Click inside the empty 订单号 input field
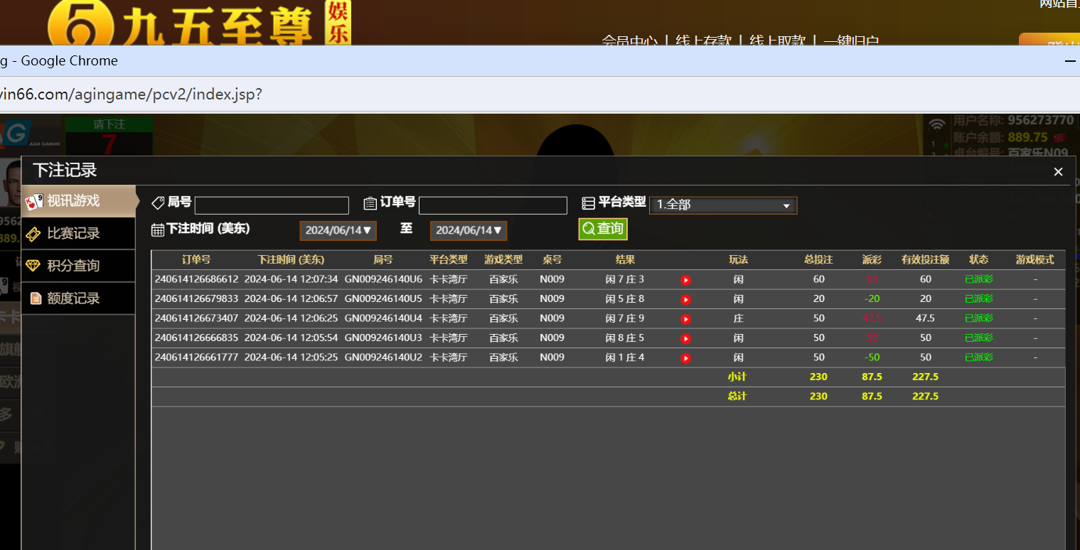This screenshot has width=1080, height=550. point(493,205)
